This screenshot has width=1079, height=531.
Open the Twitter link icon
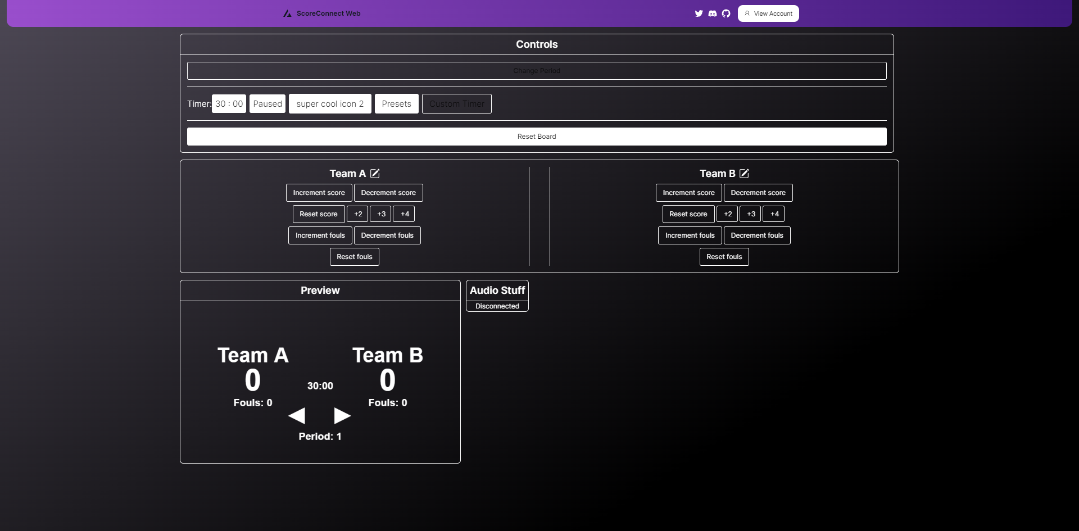point(699,13)
